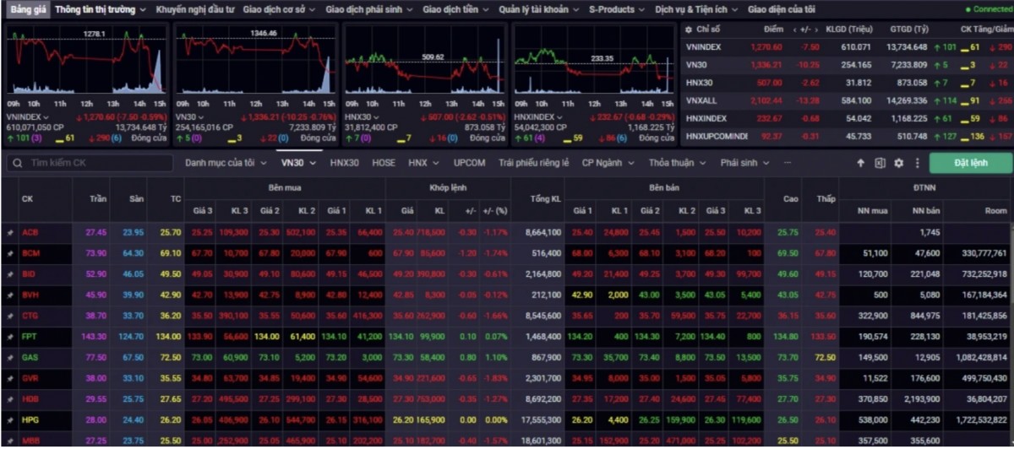This screenshot has height=449, width=1014.
Task: Open the Giao dịch cơ sở menu
Action: pos(279,9)
